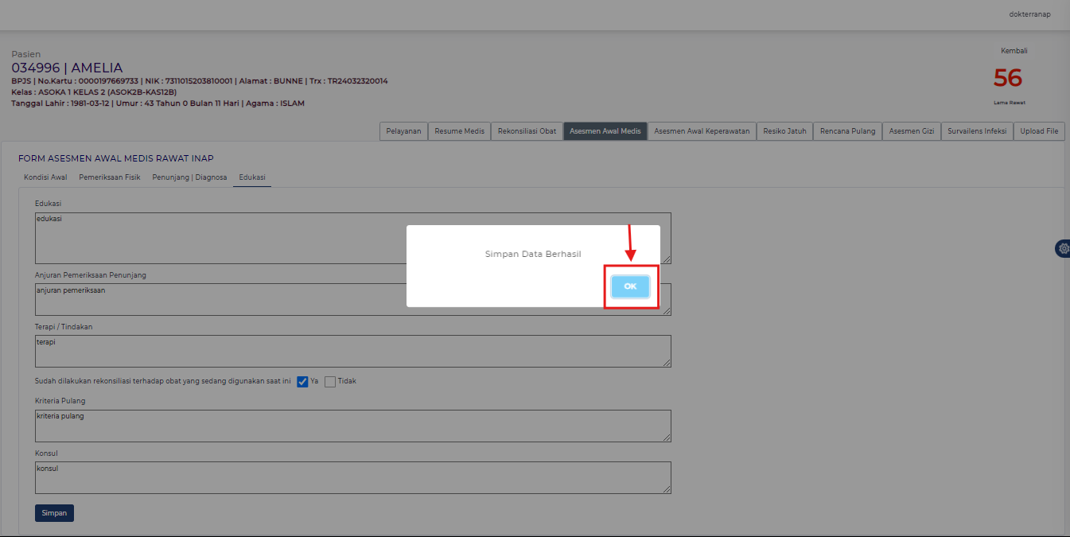This screenshot has height=537, width=1070.
Task: Click the Kembali link
Action: tap(1014, 51)
